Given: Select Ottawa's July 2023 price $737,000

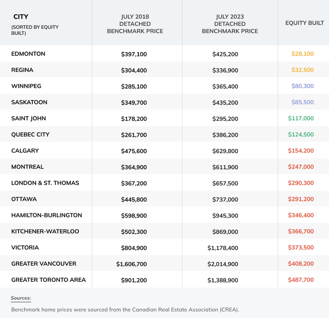Looking at the screenshot, I should [225, 199].
